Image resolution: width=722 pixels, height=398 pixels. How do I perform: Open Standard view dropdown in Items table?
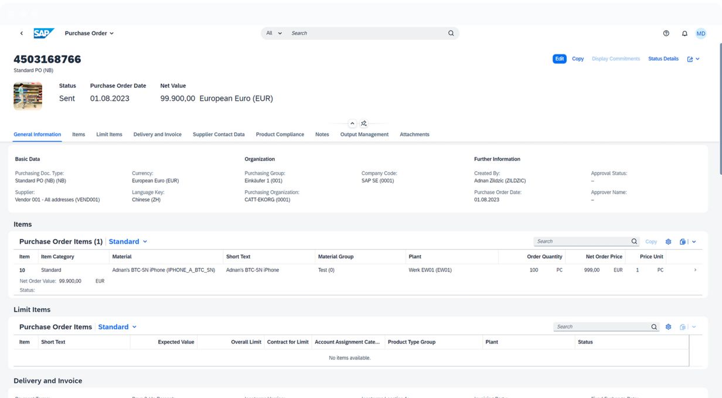[128, 242]
